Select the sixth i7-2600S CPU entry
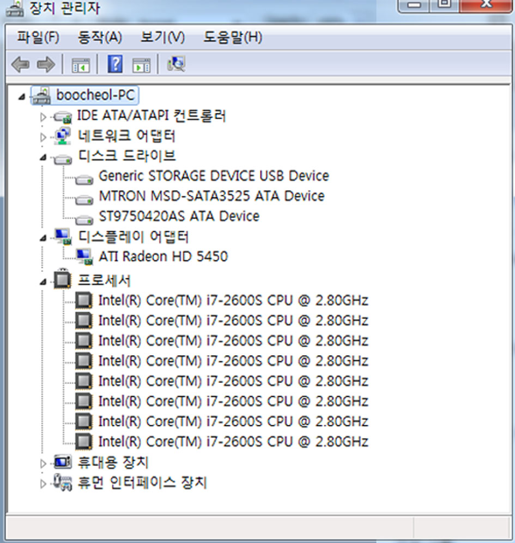The height and width of the screenshot is (543, 515). pyautogui.click(x=233, y=401)
